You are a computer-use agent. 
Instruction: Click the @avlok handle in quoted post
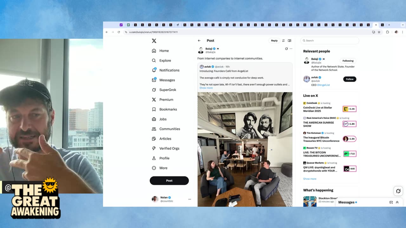pos(219,67)
